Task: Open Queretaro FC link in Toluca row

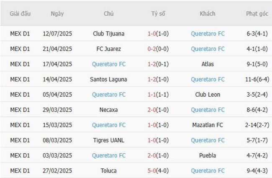Action: pyautogui.click(x=208, y=171)
